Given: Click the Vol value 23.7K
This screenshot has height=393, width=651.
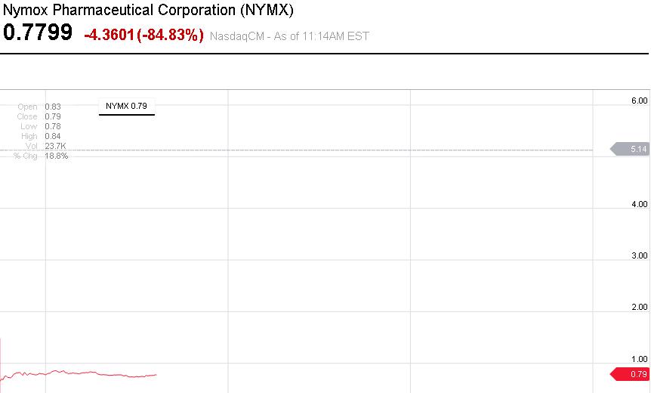Looking at the screenshot, I should coord(57,146).
